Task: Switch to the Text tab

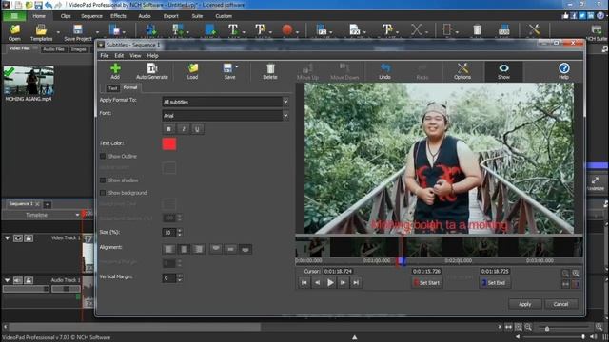Action: click(x=112, y=88)
